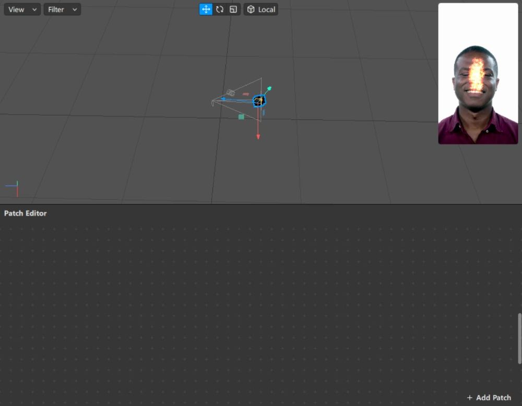Click the axis orientation indicator in the viewport

12,189
